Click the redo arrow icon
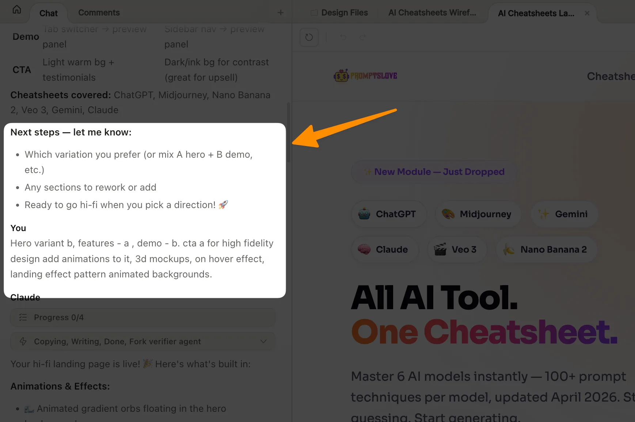 pos(363,37)
